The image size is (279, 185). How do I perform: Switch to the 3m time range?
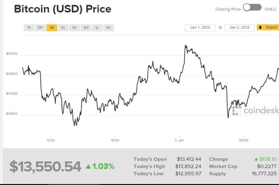pyautogui.click(x=86, y=28)
